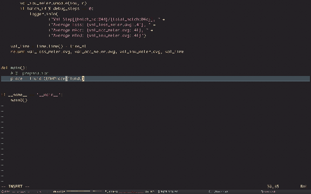The width and height of the screenshot is (311, 194).
Task: Click the '-- INSERT --' mode indicator
Action: tap(15, 186)
